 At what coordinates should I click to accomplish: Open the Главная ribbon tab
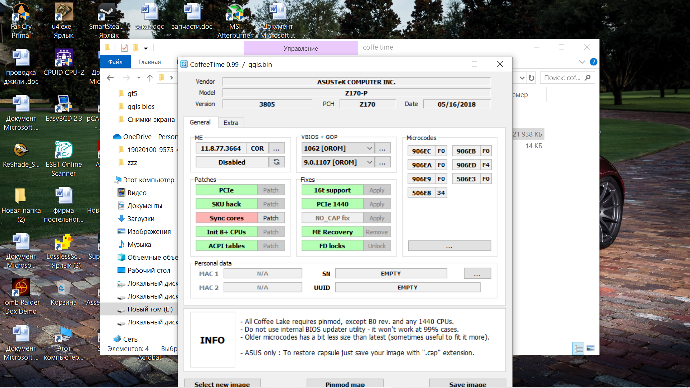[149, 62]
